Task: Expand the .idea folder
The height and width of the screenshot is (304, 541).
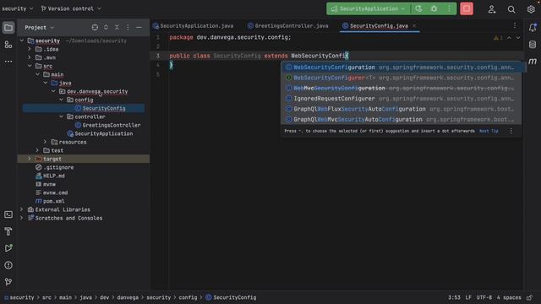Action: coord(30,49)
